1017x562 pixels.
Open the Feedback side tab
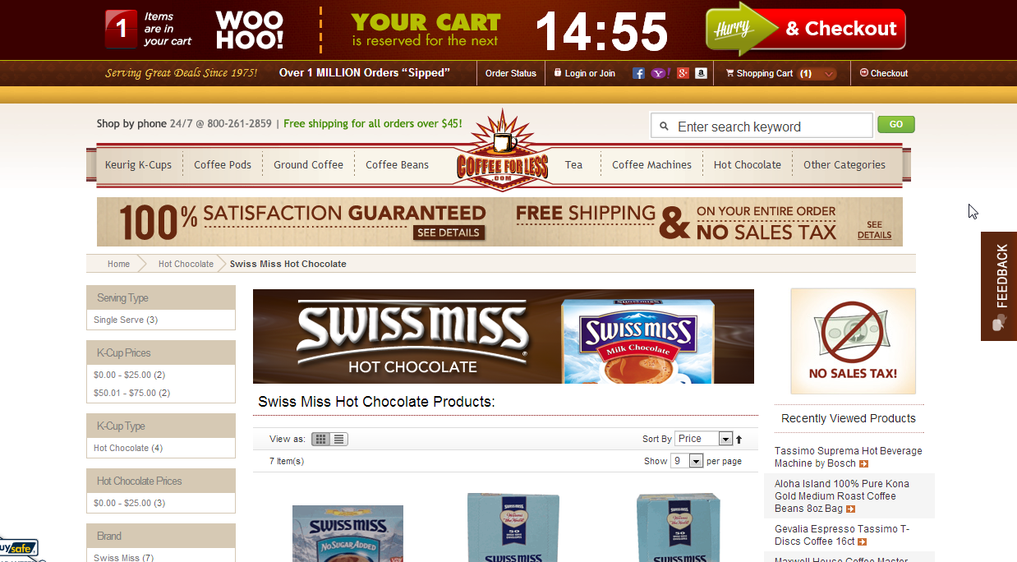point(999,287)
